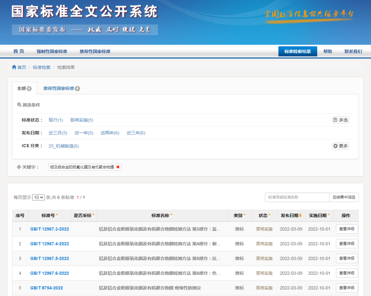Open details for GB/T 8754-2022 via 查看详细
Viewport: 371px width, 296px height.
point(347,288)
